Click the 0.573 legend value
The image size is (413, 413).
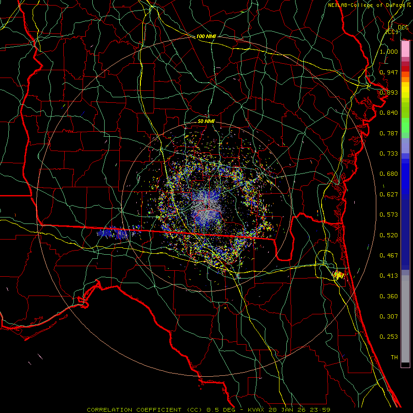[x=389, y=215]
